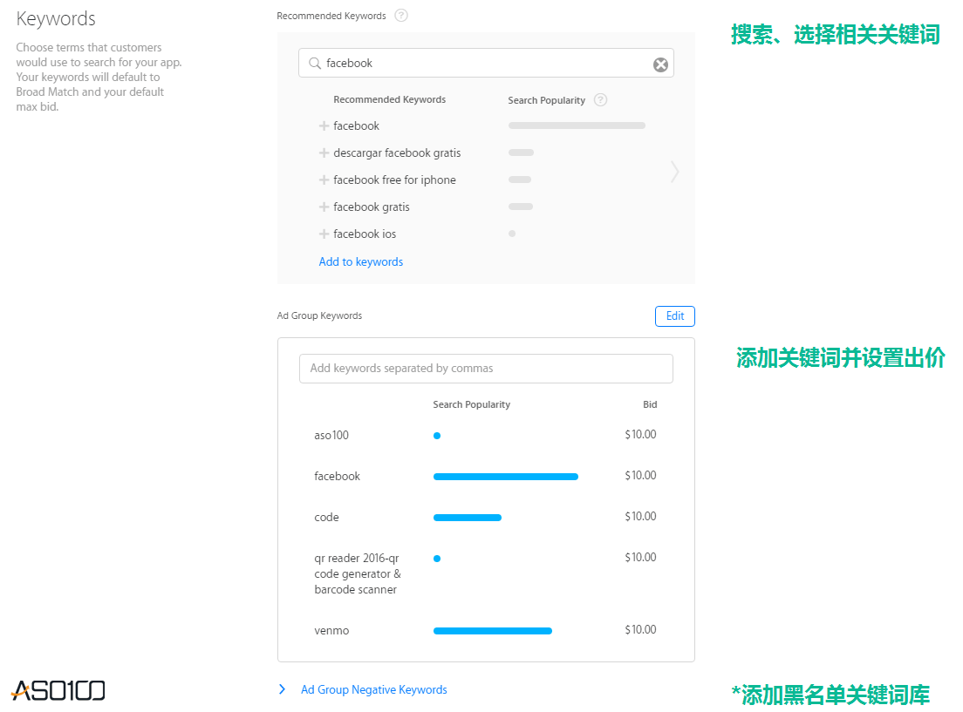This screenshot has height=712, width=963.
Task: Go to next recommended keywords page
Action: [x=674, y=172]
